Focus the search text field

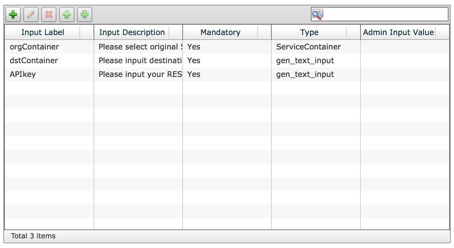[x=380, y=14]
